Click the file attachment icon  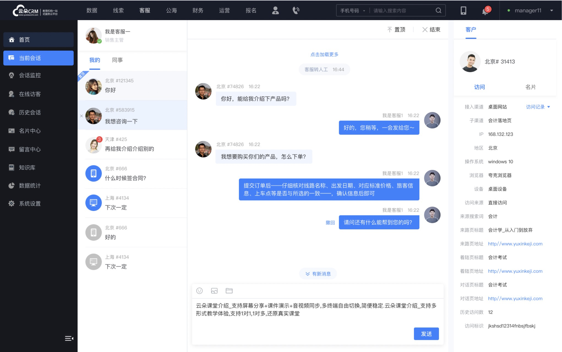[x=229, y=290]
